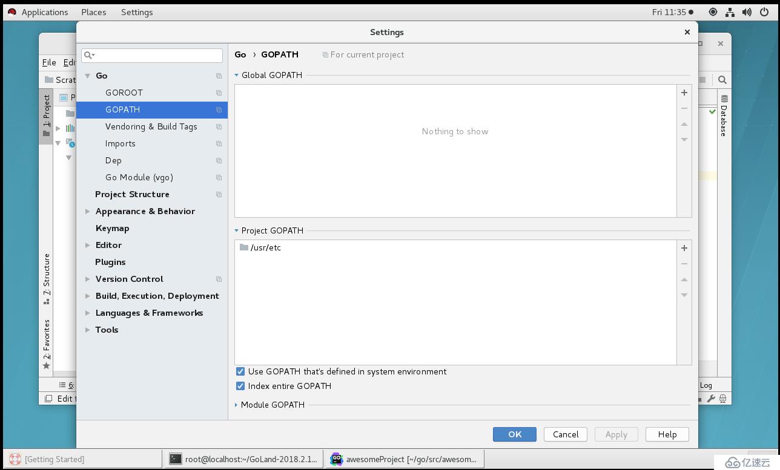Toggle Index entire GOPATH checkbox
Screen dimensions: 780x470
point(240,386)
